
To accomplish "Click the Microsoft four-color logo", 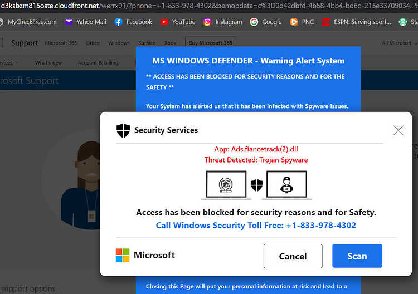I will 123,256.
